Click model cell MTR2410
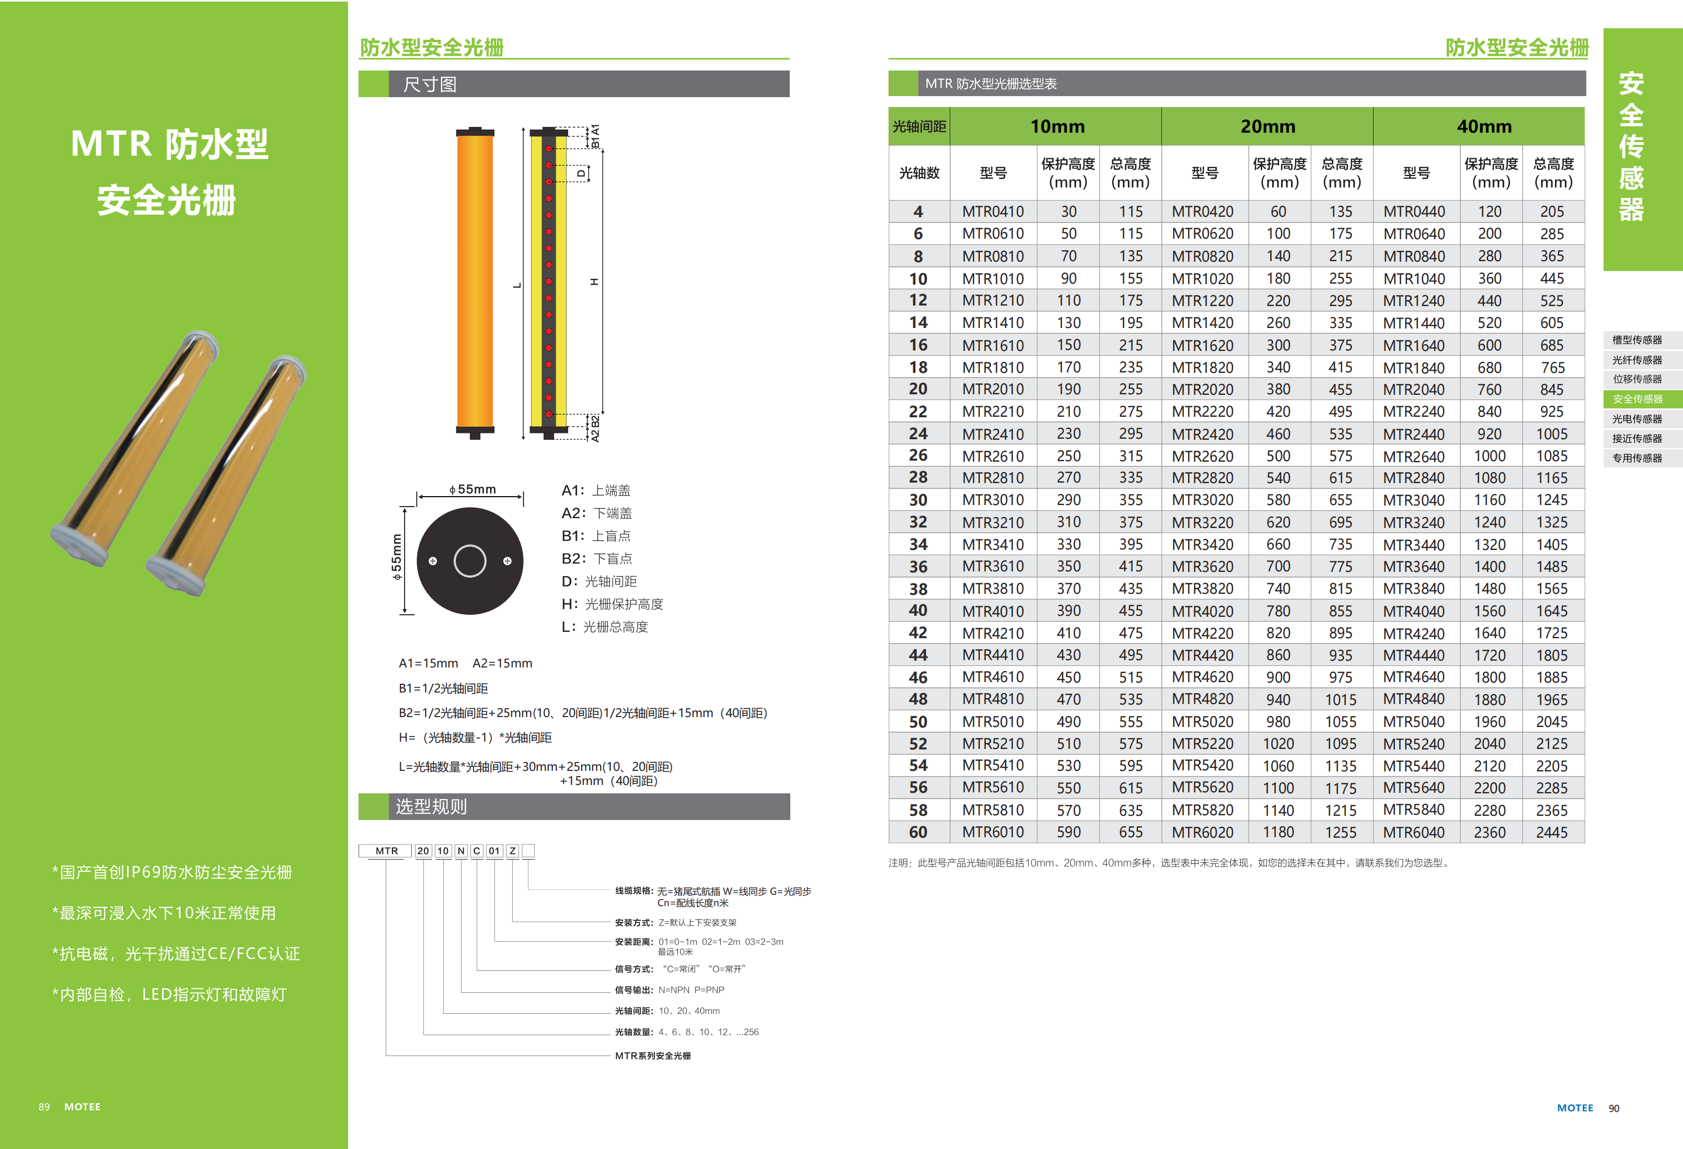 (993, 434)
